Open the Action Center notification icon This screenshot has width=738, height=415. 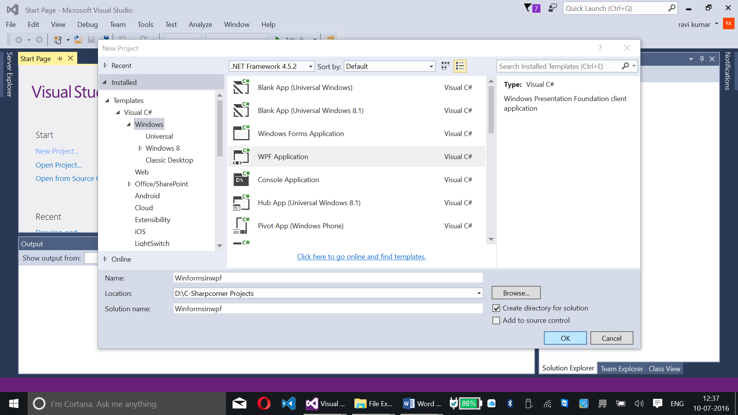point(657,403)
